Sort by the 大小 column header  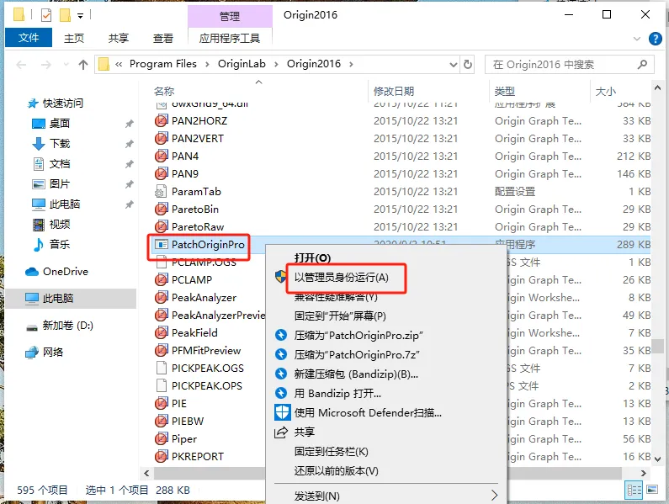[605, 92]
